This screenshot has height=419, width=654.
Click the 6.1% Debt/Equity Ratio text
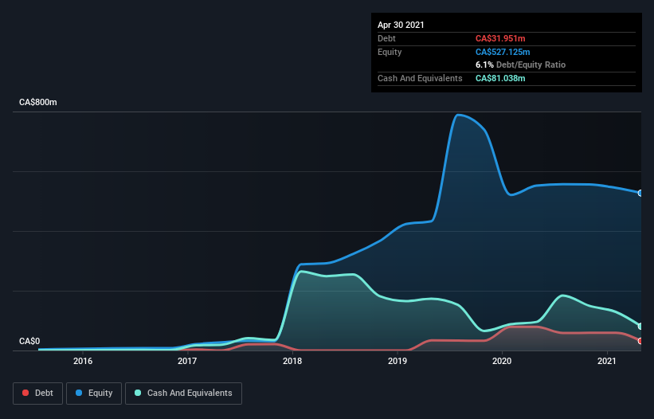520,65
